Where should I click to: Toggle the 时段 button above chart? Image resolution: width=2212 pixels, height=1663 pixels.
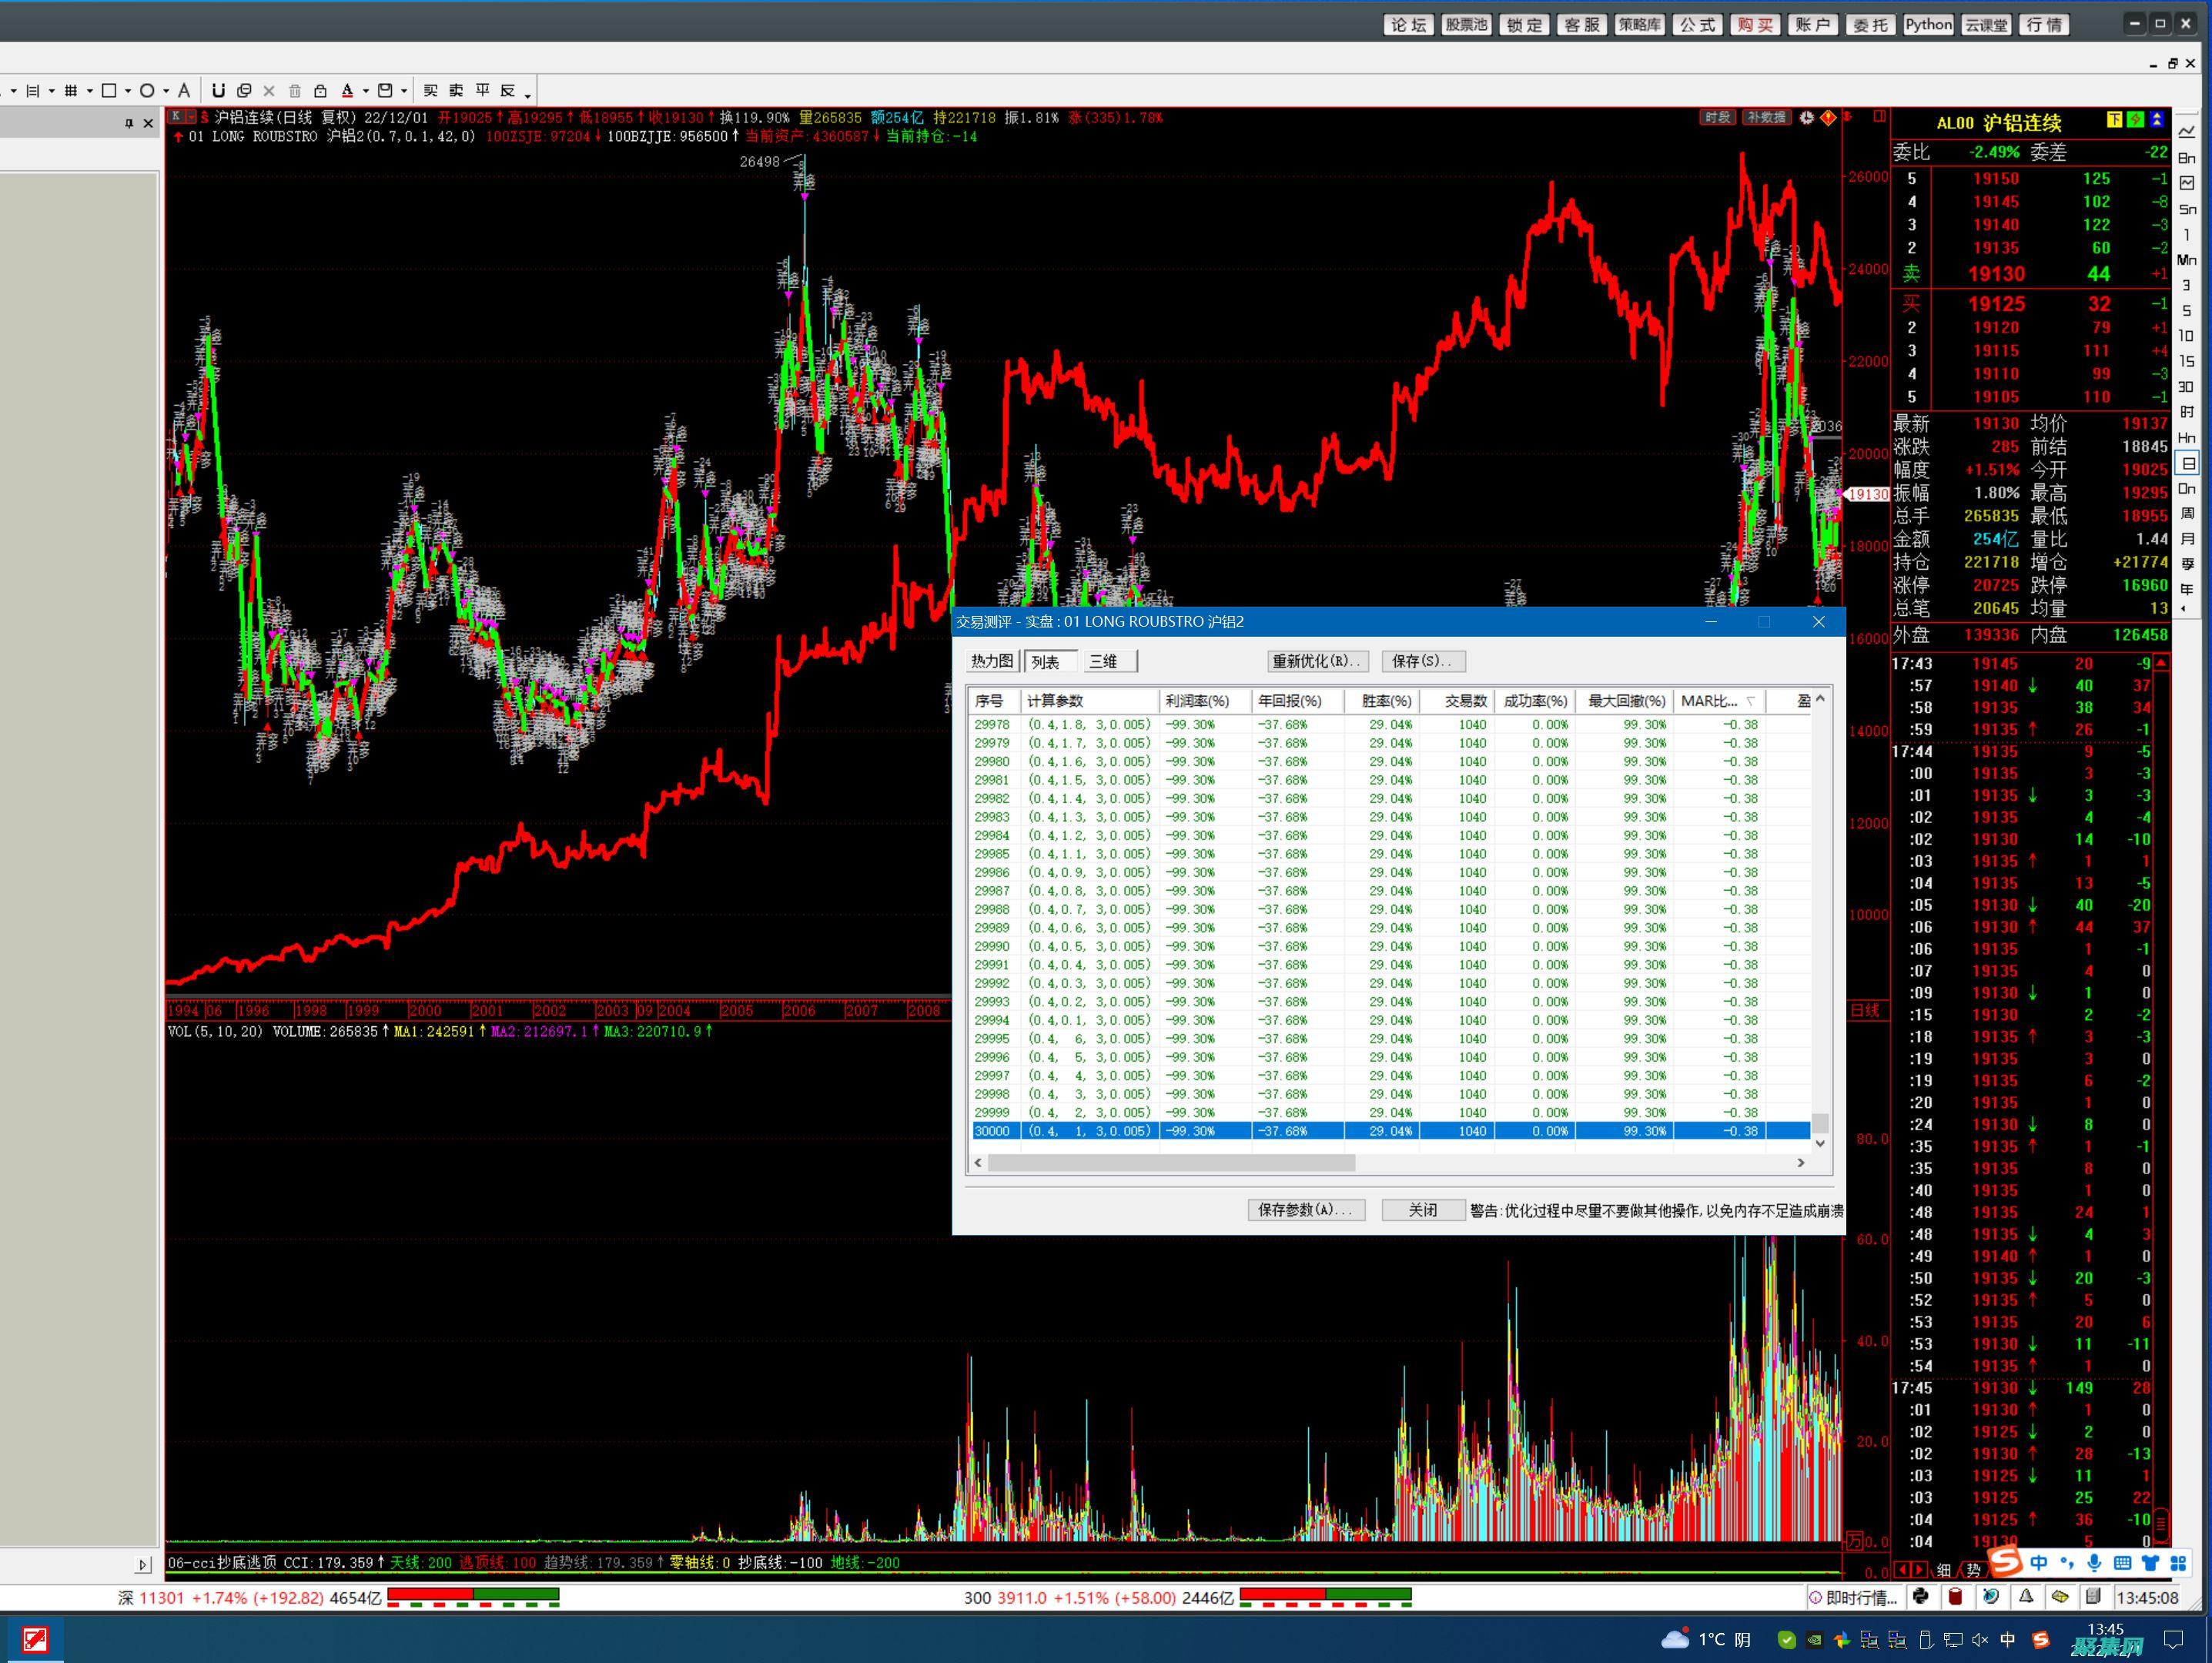1718,117
